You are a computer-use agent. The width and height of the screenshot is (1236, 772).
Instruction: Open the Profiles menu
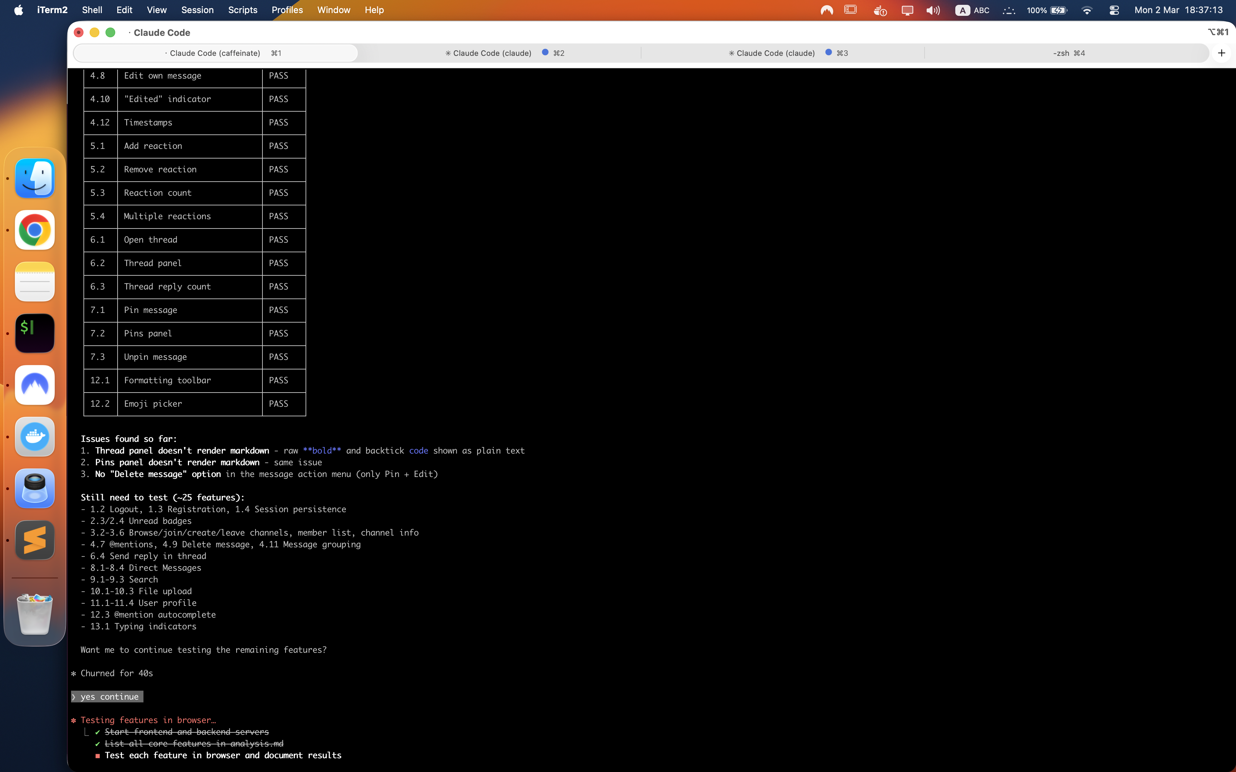pyautogui.click(x=287, y=10)
